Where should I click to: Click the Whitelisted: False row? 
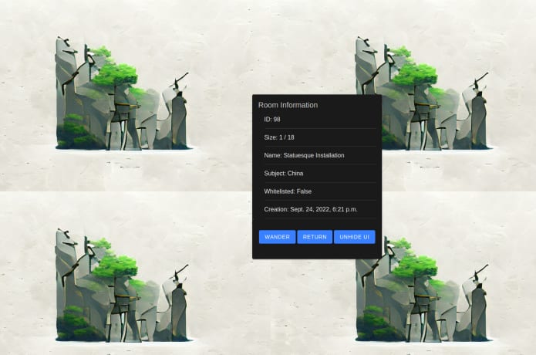click(288, 191)
